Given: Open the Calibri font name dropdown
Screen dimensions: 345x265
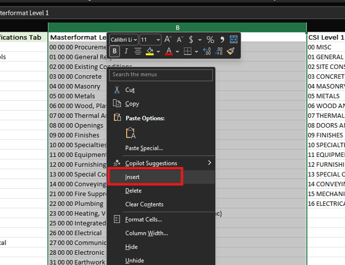Looking at the screenshot, I should (x=124, y=40).
